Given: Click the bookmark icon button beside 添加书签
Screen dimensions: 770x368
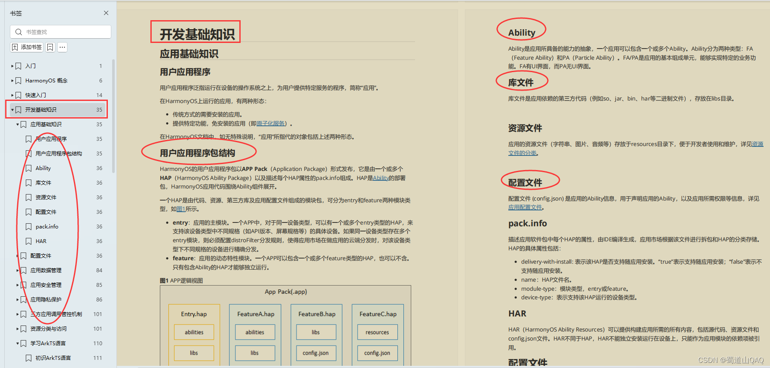Looking at the screenshot, I should point(50,47).
